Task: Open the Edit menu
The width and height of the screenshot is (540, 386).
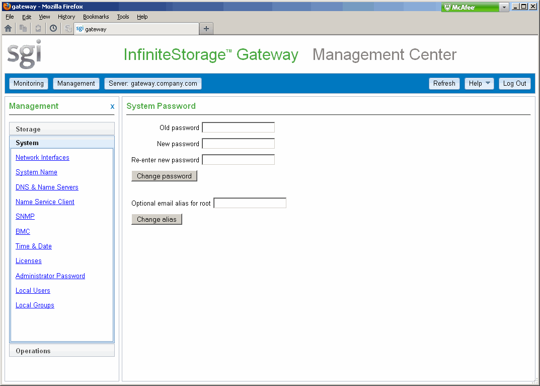Action: click(x=27, y=17)
